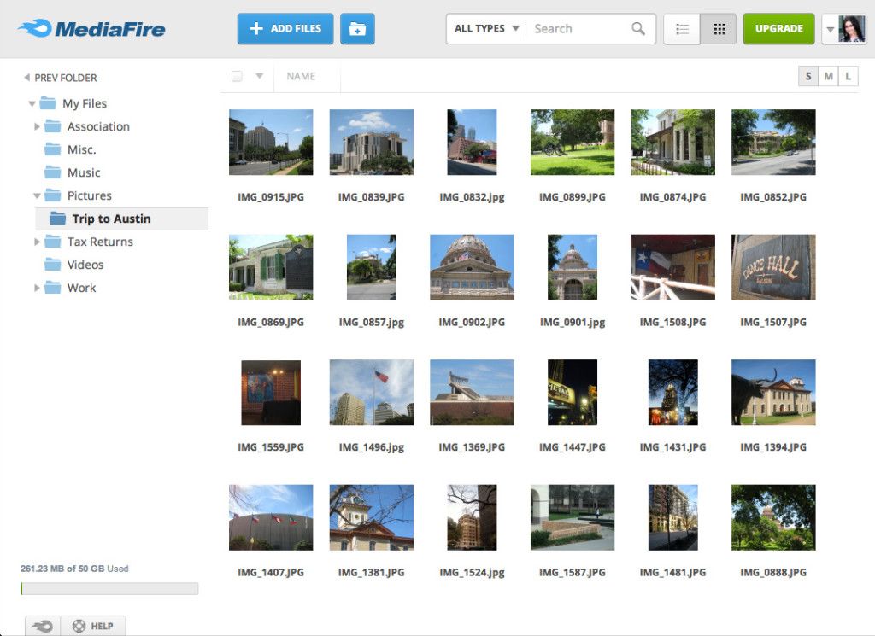This screenshot has height=636, width=875.
Task: Set thumbnail size to small (S)
Action: click(x=808, y=76)
